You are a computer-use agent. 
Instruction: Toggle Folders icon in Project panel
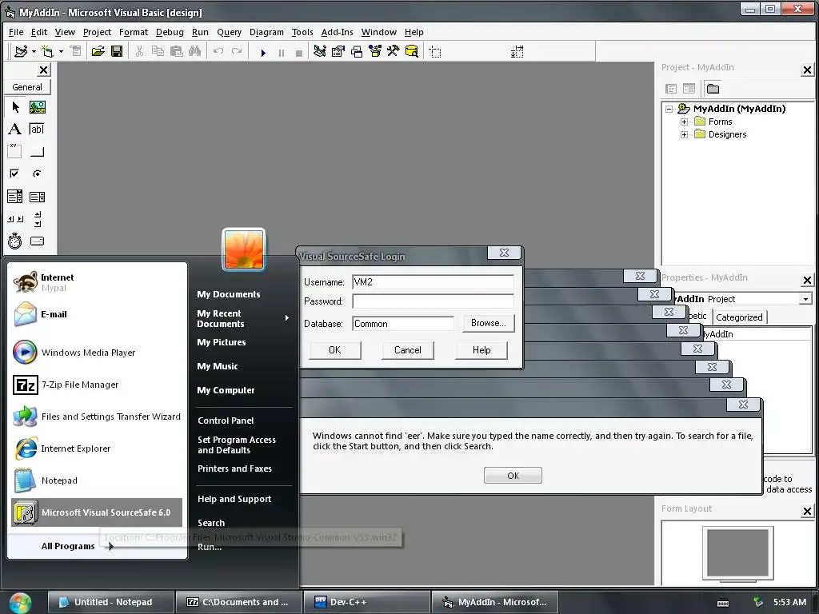point(713,89)
